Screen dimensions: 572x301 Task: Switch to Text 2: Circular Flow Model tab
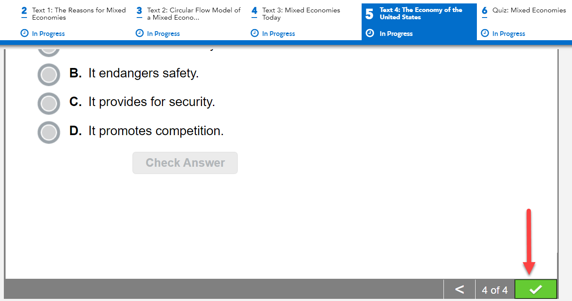coord(194,14)
